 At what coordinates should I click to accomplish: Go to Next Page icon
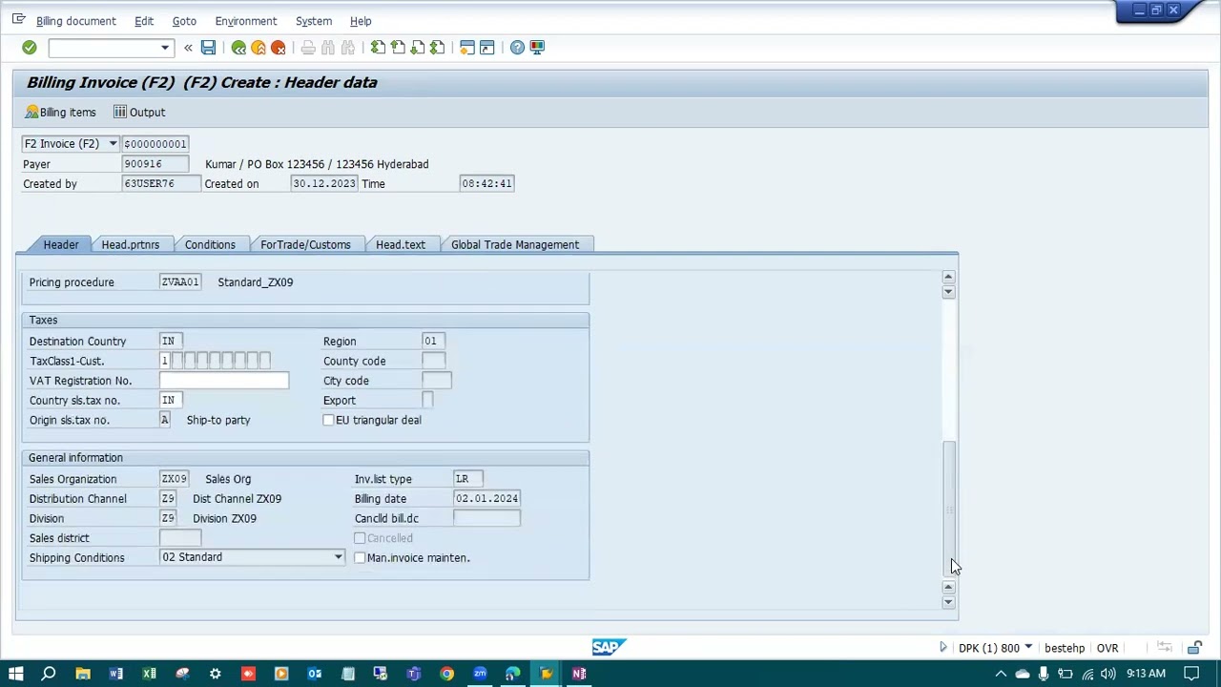[x=418, y=48]
